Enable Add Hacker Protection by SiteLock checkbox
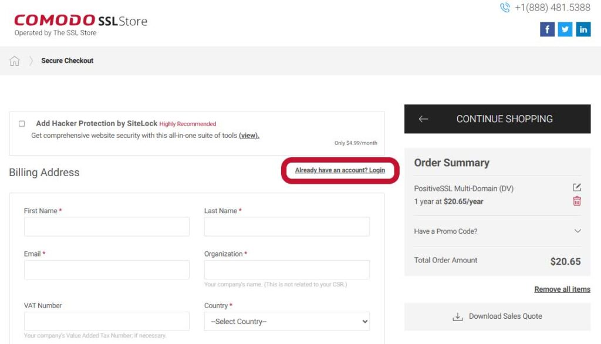This screenshot has width=601, height=344. click(22, 123)
